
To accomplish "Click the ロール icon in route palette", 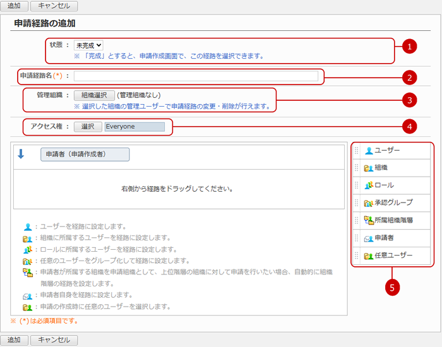I will [368, 185].
